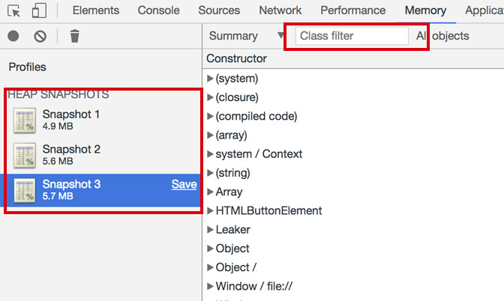The height and width of the screenshot is (301, 504).
Task: Click the trash can delete icon
Action: pos(74,36)
